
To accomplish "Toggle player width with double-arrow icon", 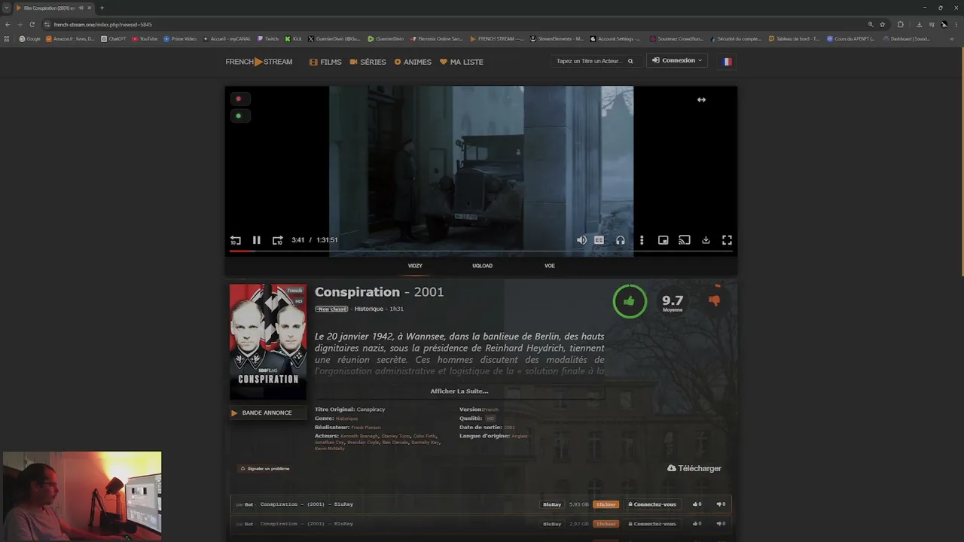I will [x=701, y=99].
